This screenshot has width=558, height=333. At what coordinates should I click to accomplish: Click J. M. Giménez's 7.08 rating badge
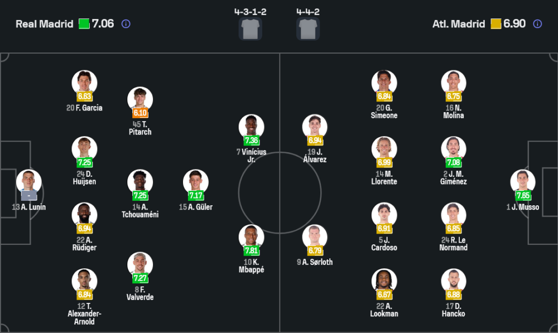(454, 162)
